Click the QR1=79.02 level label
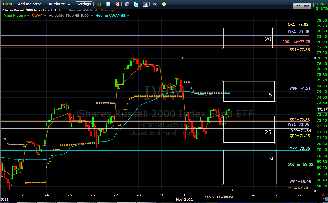This screenshot has height=203, width=328. point(298,24)
